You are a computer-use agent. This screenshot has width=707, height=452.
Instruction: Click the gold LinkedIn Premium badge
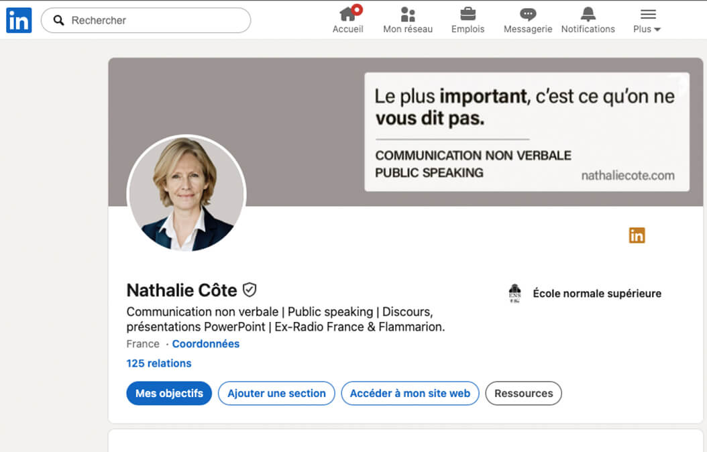point(637,235)
